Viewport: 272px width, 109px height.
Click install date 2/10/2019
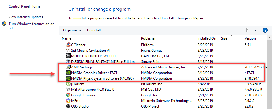205,73
